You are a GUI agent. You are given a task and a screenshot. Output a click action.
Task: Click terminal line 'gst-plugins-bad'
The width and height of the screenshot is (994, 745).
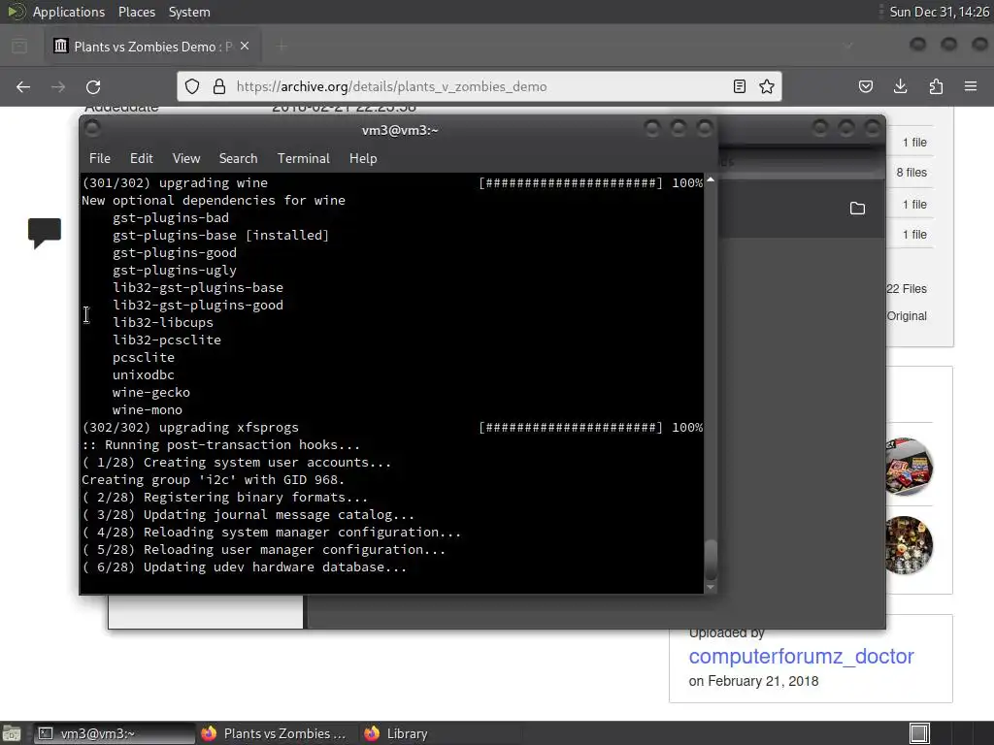click(171, 218)
